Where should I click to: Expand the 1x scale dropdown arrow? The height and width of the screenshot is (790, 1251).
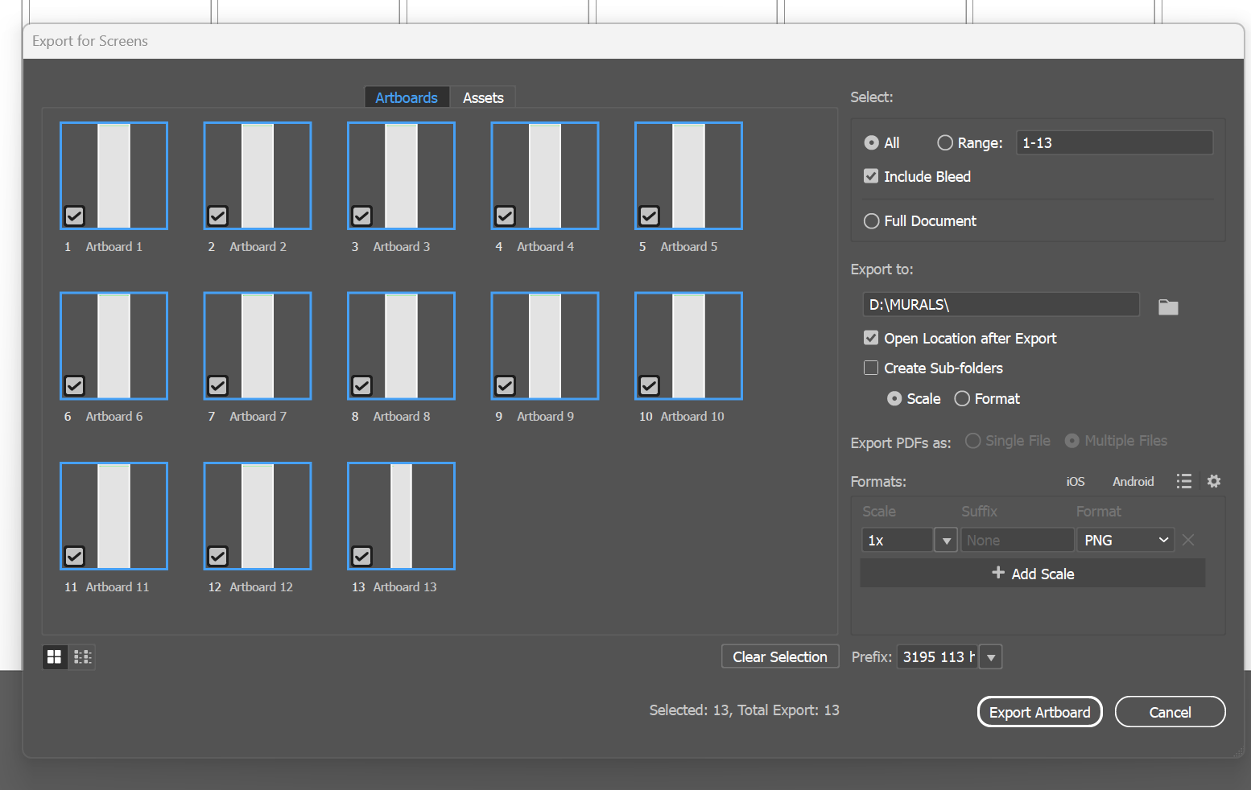pos(946,541)
